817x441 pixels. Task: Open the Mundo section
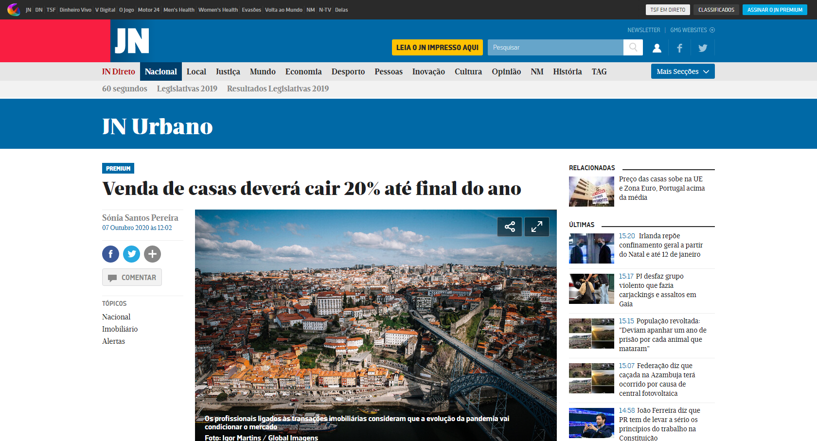pos(263,71)
